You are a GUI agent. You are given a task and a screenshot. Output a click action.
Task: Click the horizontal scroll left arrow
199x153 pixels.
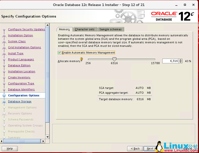(x=2, y=141)
